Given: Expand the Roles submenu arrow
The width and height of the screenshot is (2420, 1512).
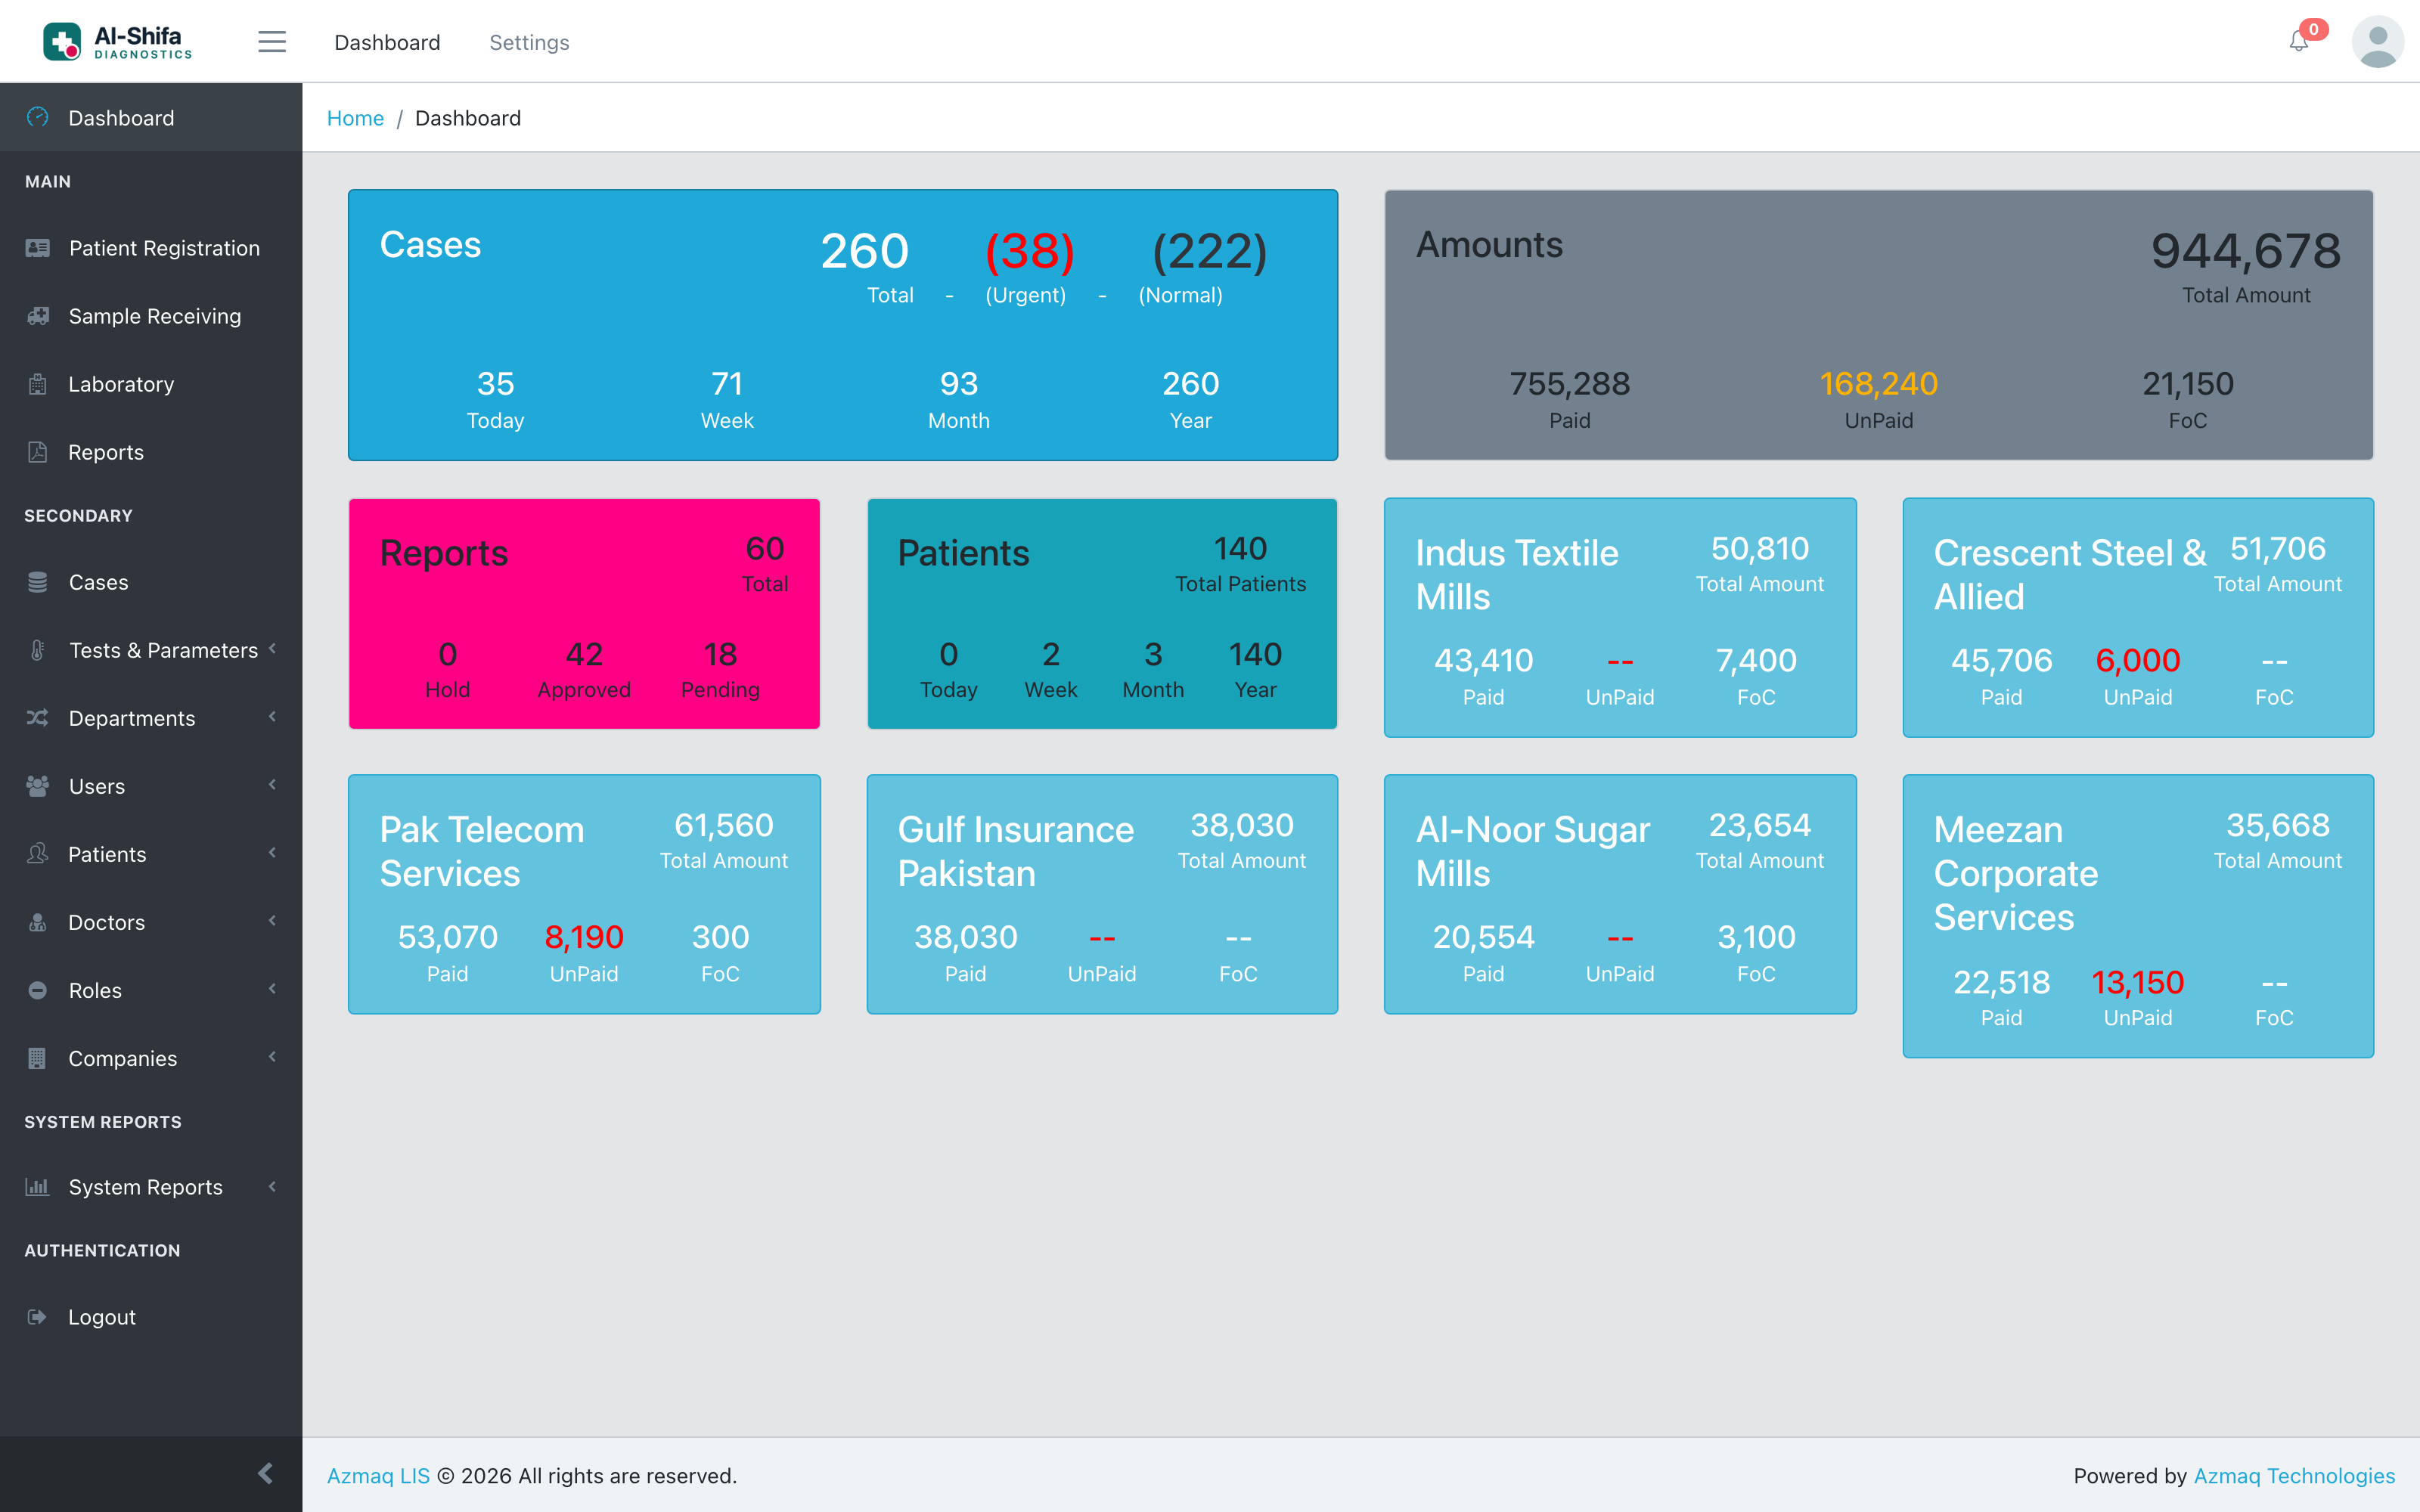Looking at the screenshot, I should (x=272, y=988).
